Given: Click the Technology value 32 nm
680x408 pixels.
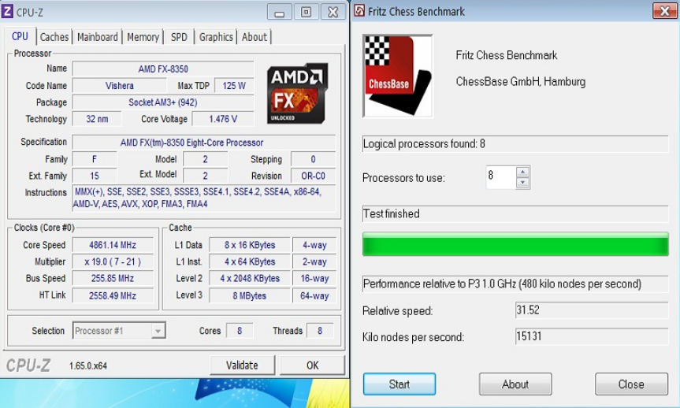Looking at the screenshot, I should click(97, 119).
